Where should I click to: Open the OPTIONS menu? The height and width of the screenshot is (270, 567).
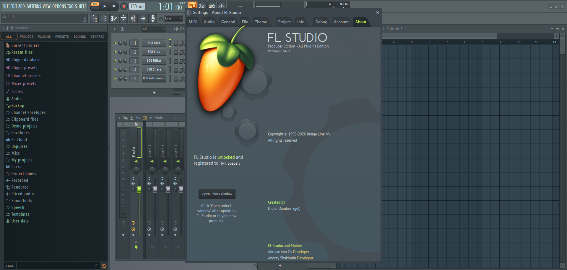[x=59, y=6]
